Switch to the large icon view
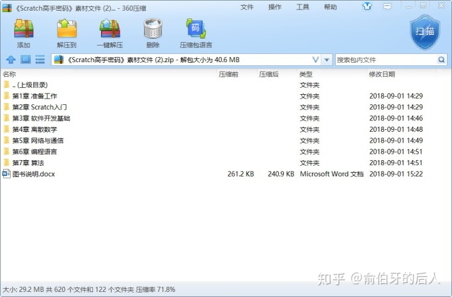This screenshot has height=297, width=452. pos(26,60)
